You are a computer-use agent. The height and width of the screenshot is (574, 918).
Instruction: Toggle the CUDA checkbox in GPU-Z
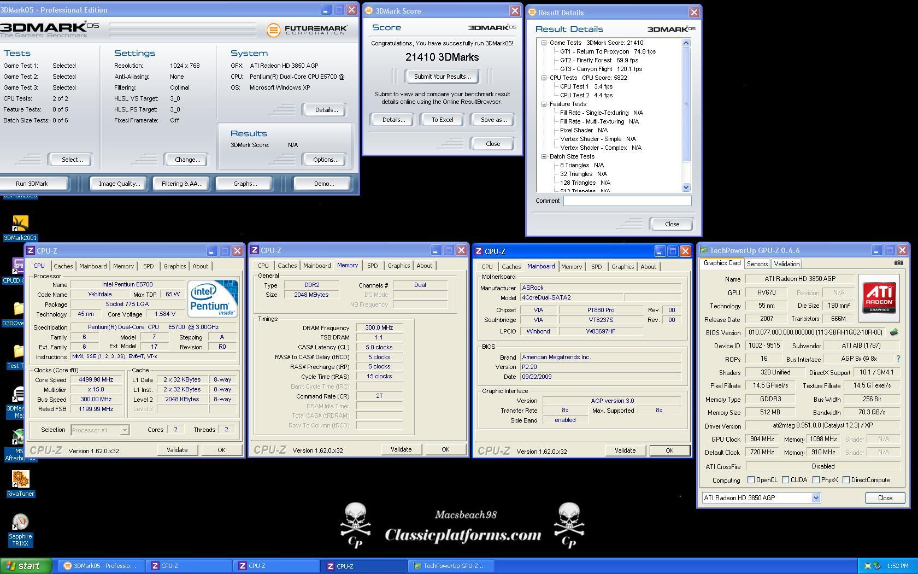click(785, 480)
